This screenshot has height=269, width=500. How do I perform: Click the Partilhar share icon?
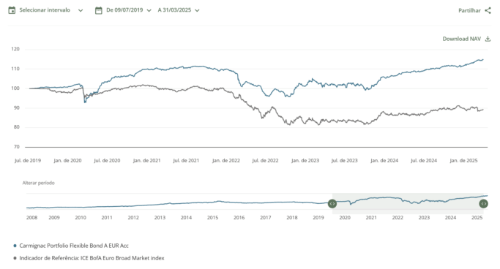488,10
